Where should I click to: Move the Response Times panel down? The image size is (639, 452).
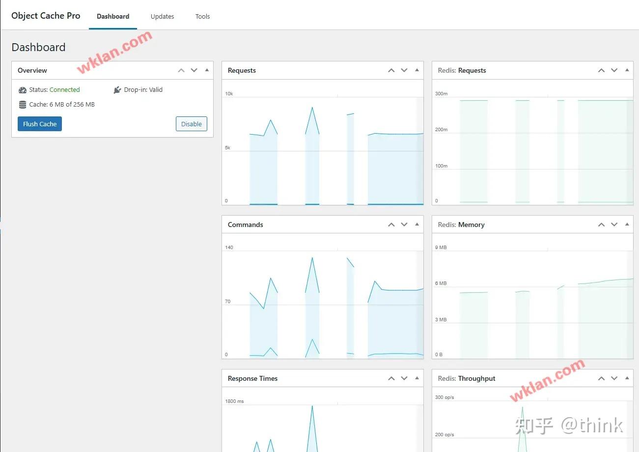[404, 378]
